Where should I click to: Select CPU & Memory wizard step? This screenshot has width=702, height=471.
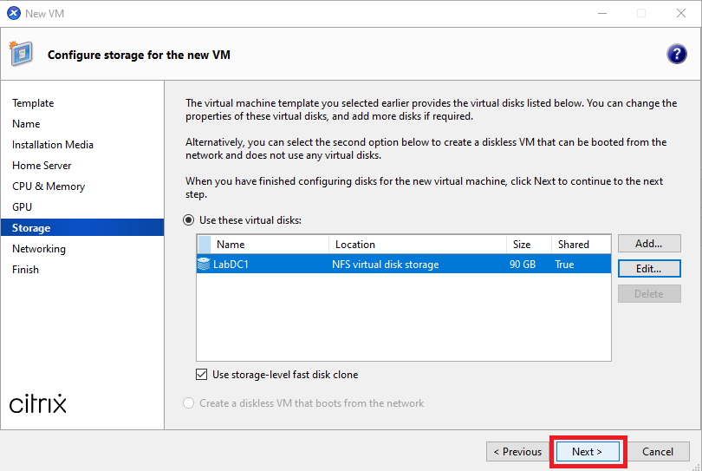(49, 186)
